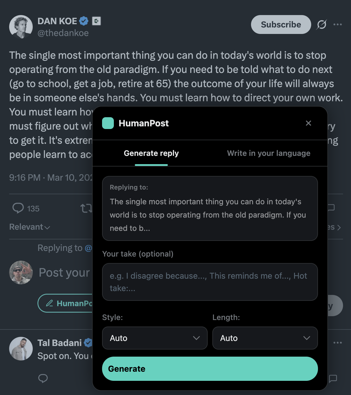Switch to Write in your language tab
Image resolution: width=351 pixels, height=395 pixels.
click(268, 153)
